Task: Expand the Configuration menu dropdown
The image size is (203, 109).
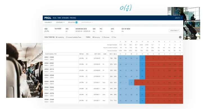Action: (87, 22)
